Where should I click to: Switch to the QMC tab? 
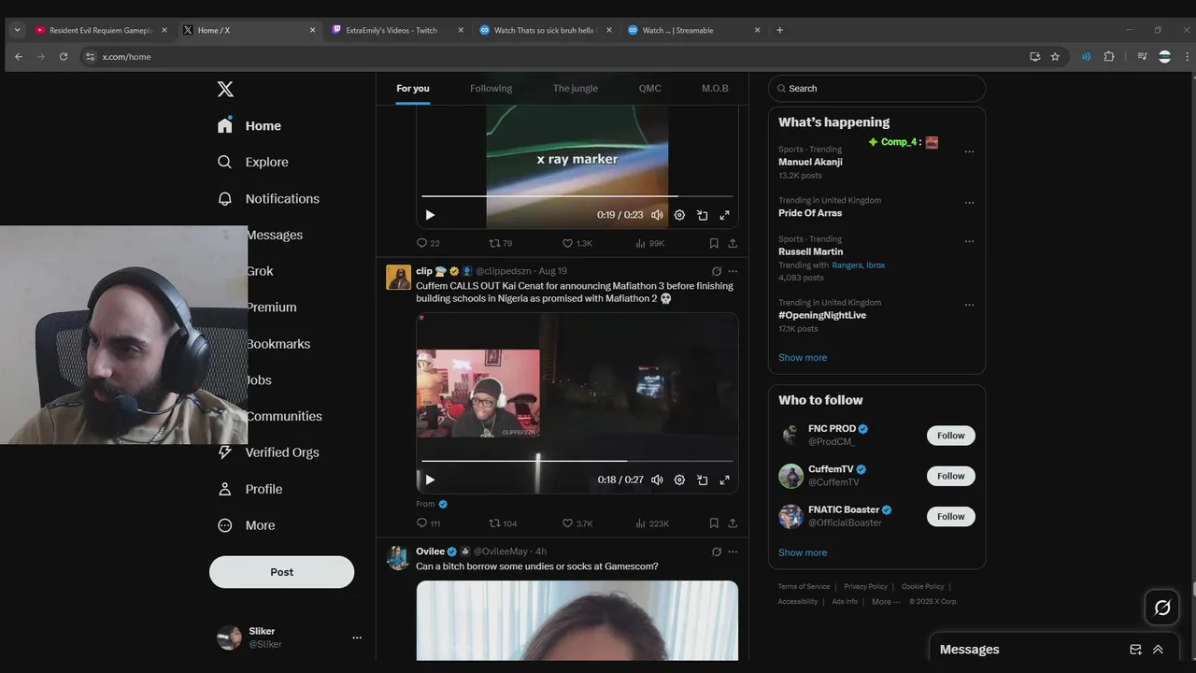pos(649,88)
